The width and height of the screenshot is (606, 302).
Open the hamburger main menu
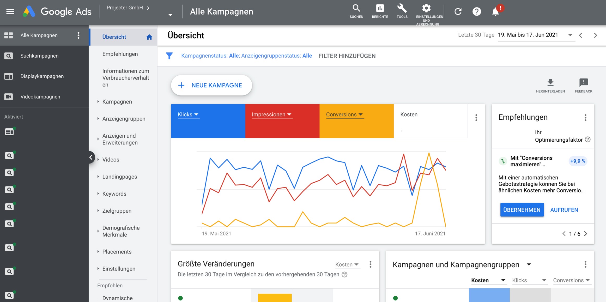pyautogui.click(x=10, y=11)
